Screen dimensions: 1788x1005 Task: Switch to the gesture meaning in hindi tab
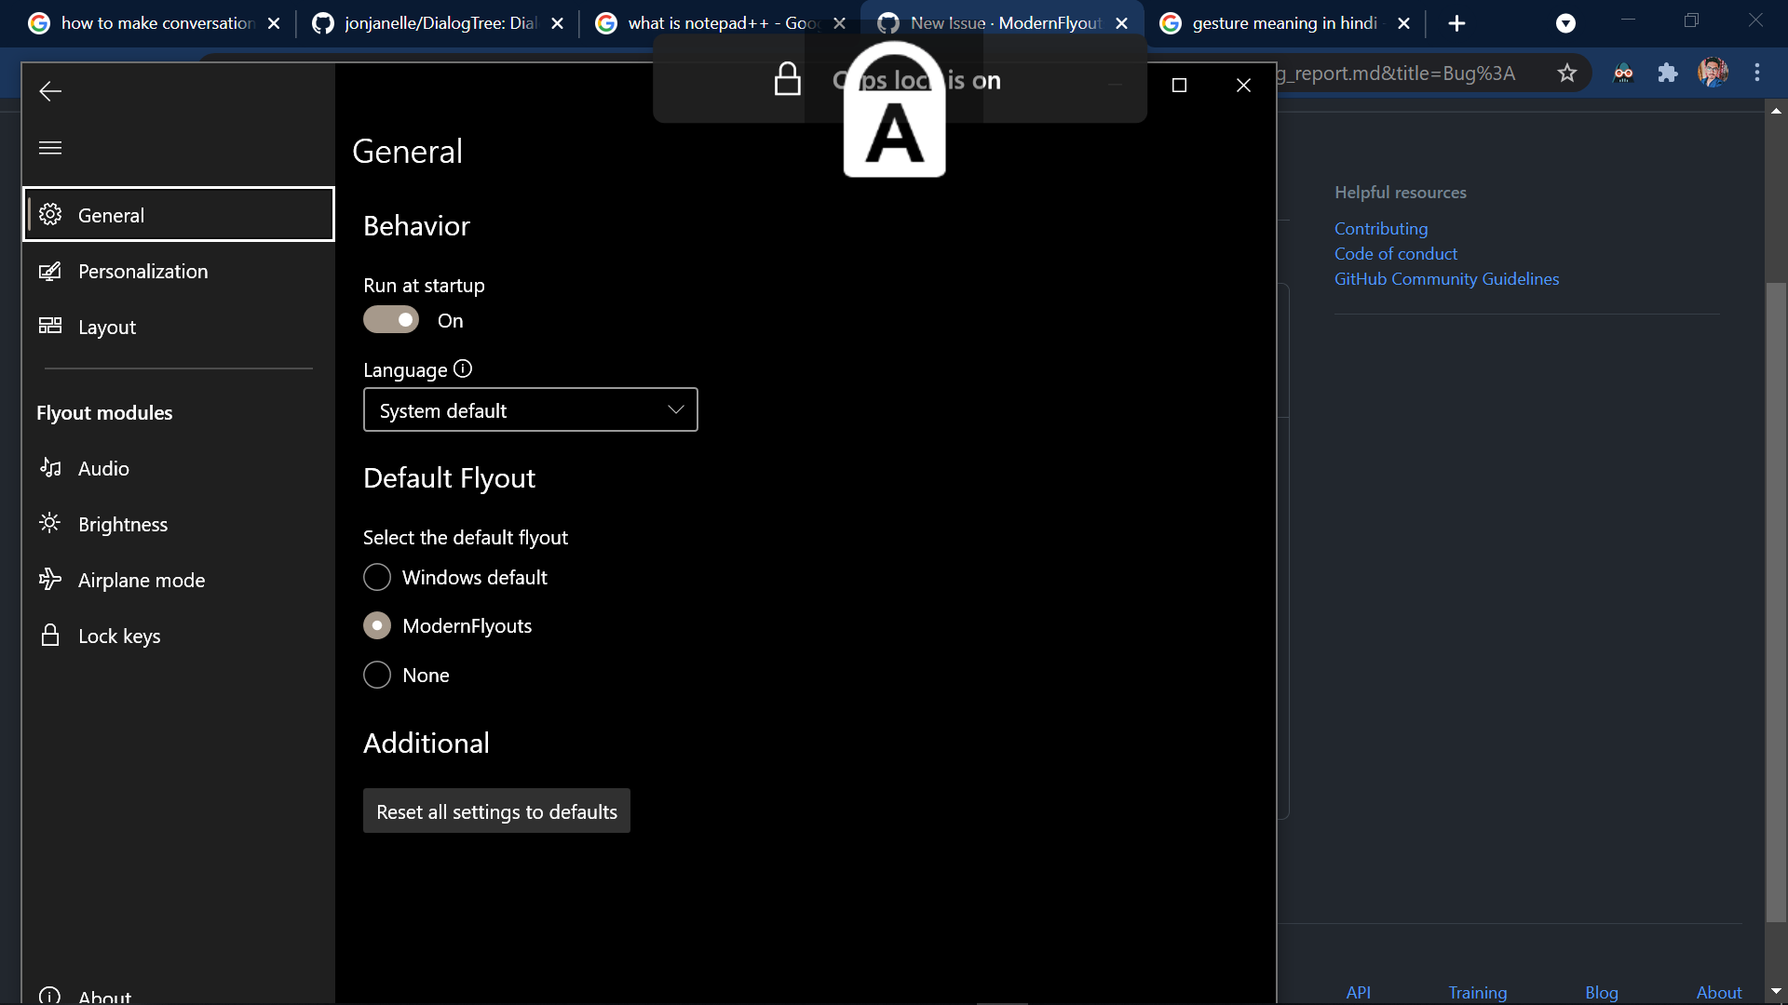click(x=1280, y=22)
